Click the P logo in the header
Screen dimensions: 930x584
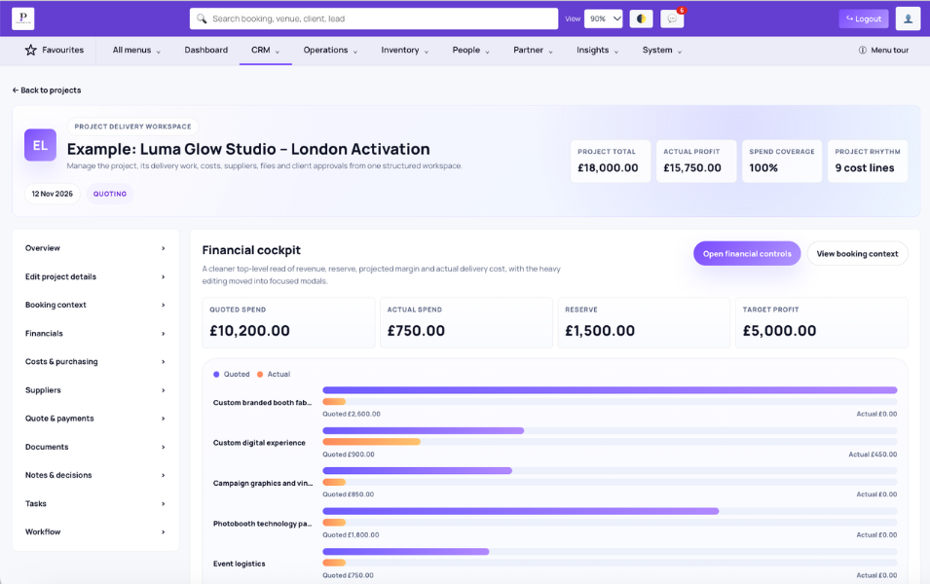pyautogui.click(x=23, y=18)
